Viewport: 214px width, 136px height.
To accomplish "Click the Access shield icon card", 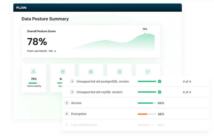I will coord(62,72).
